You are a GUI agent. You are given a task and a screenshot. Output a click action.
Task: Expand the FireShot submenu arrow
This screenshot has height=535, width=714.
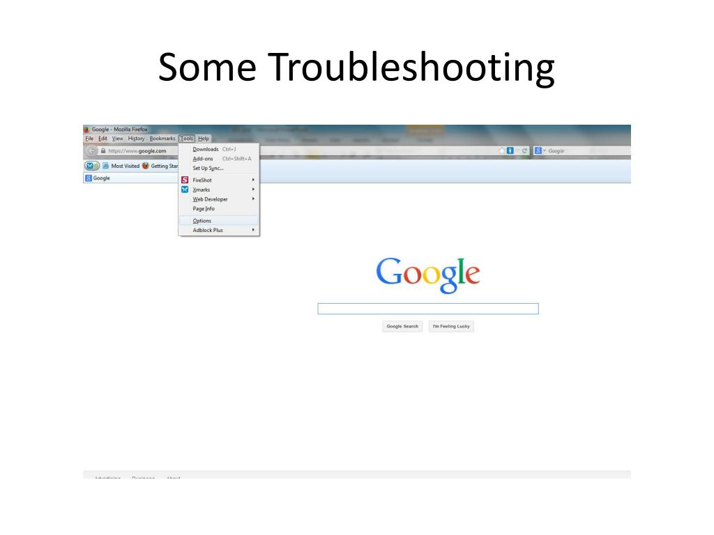tap(253, 180)
